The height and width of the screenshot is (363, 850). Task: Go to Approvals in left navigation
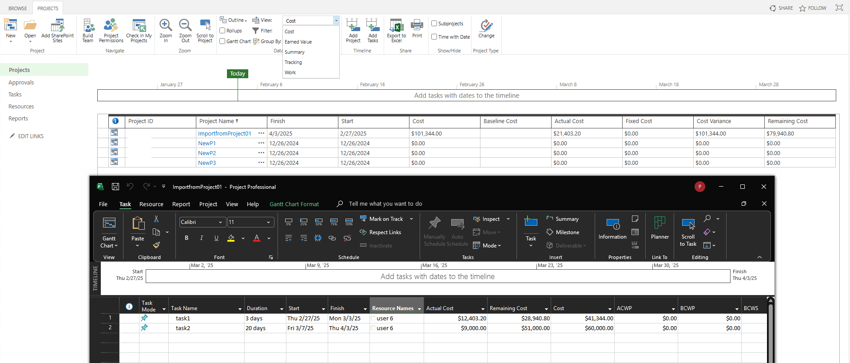click(x=21, y=82)
